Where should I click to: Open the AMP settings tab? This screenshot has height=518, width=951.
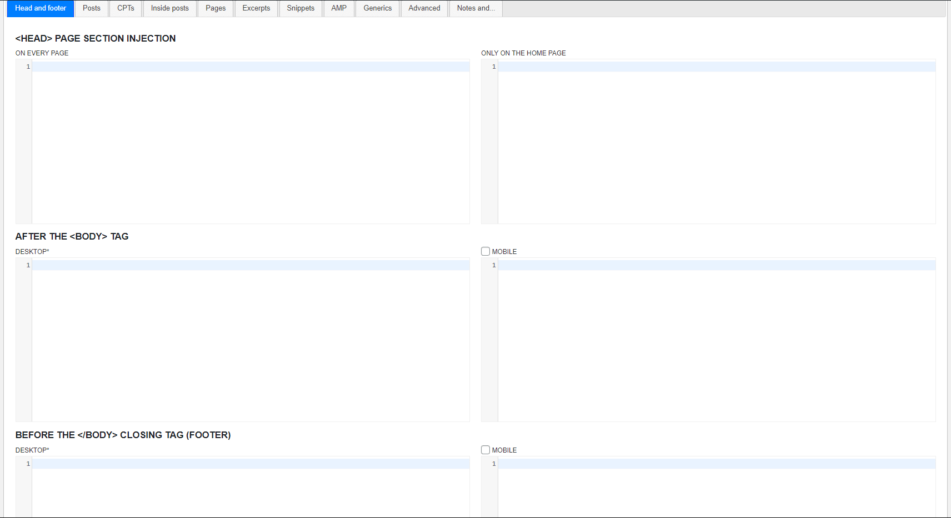pyautogui.click(x=339, y=8)
